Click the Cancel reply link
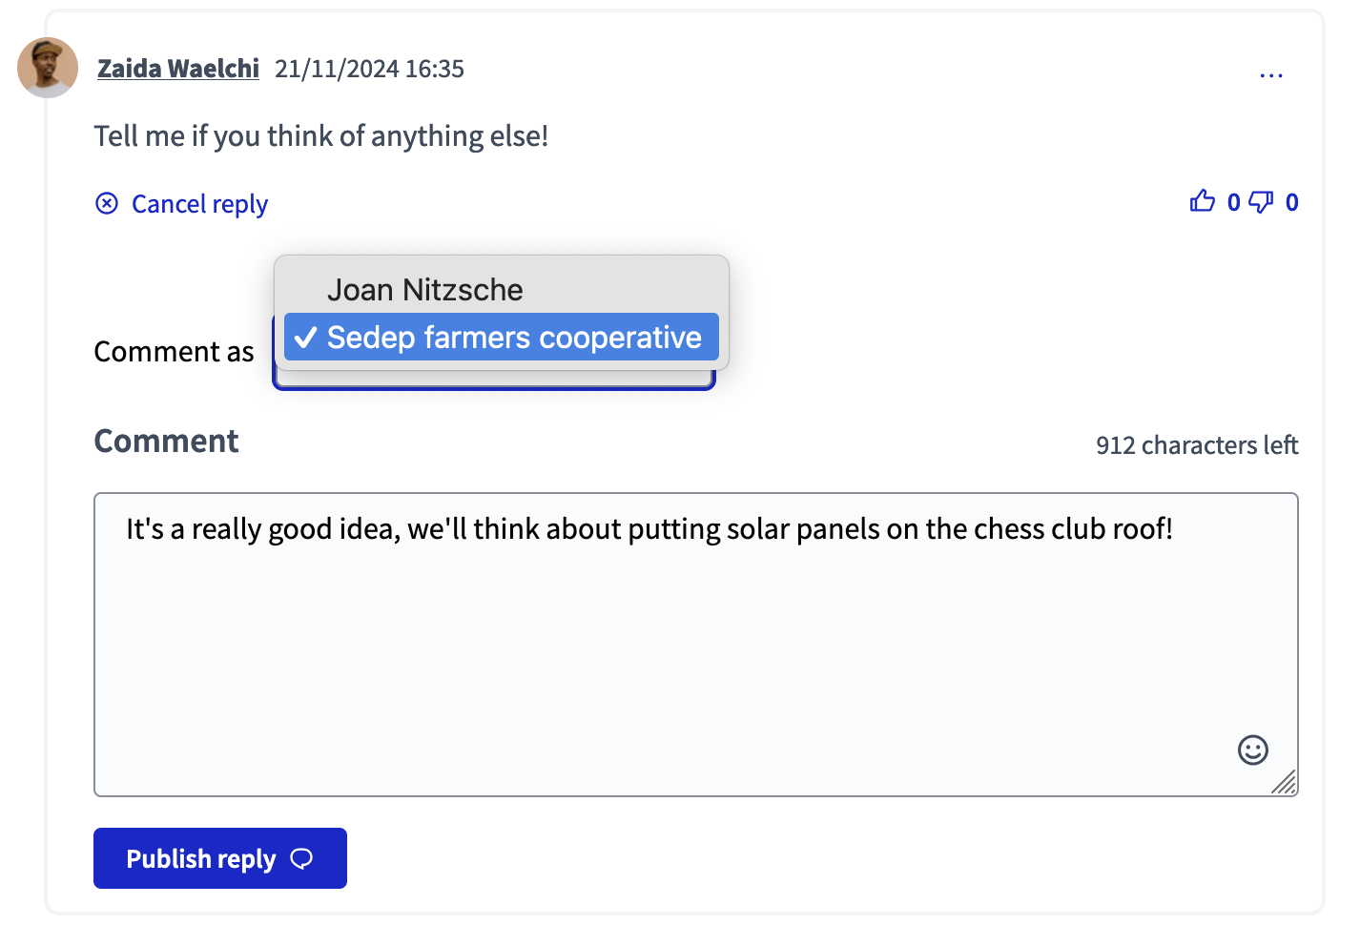 [x=199, y=203]
